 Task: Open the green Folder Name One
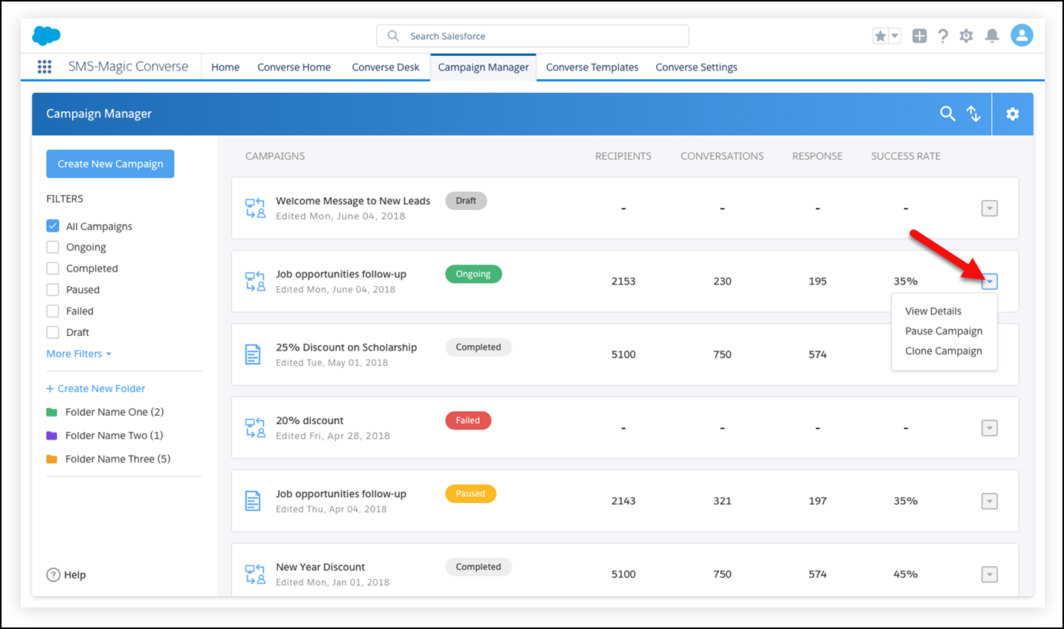(x=105, y=412)
